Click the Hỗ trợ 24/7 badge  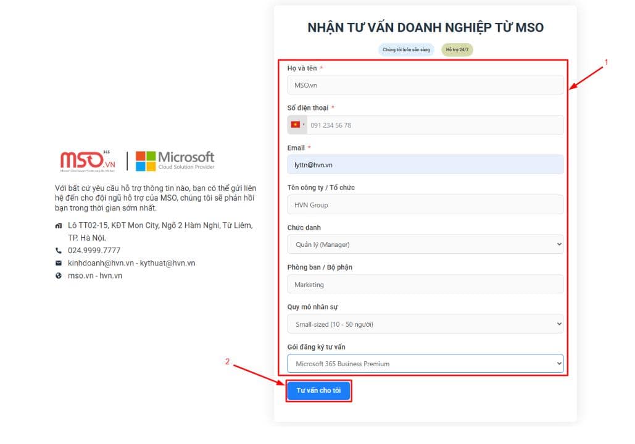[x=457, y=50]
